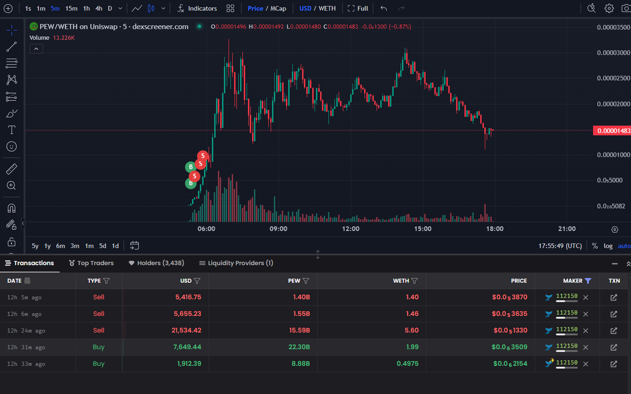Image resolution: width=631 pixels, height=394 pixels.
Task: Open the Fibonacci retracement tool
Action: point(11,64)
